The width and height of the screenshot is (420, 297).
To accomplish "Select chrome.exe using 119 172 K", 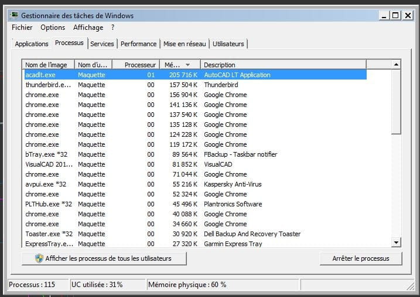I will click(x=196, y=144).
